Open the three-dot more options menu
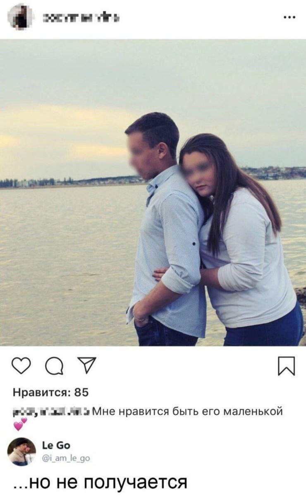This screenshot has height=499, width=306. (289, 17)
